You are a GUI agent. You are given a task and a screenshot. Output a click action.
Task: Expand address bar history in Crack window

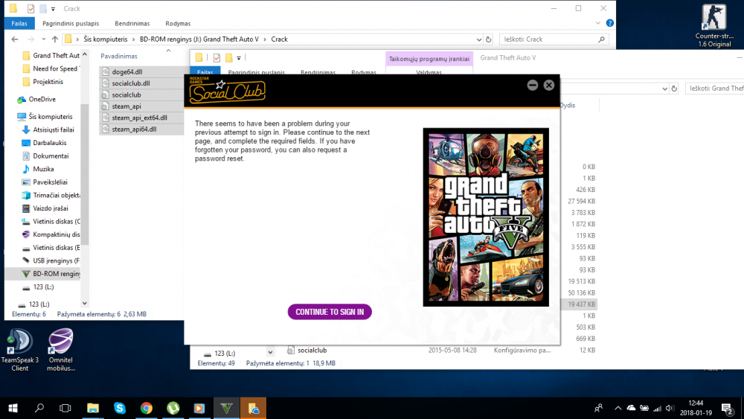(x=478, y=39)
